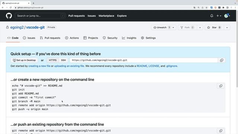The height and width of the screenshot is (134, 238).
Task: Open the user avatar menu
Action: (227, 16)
